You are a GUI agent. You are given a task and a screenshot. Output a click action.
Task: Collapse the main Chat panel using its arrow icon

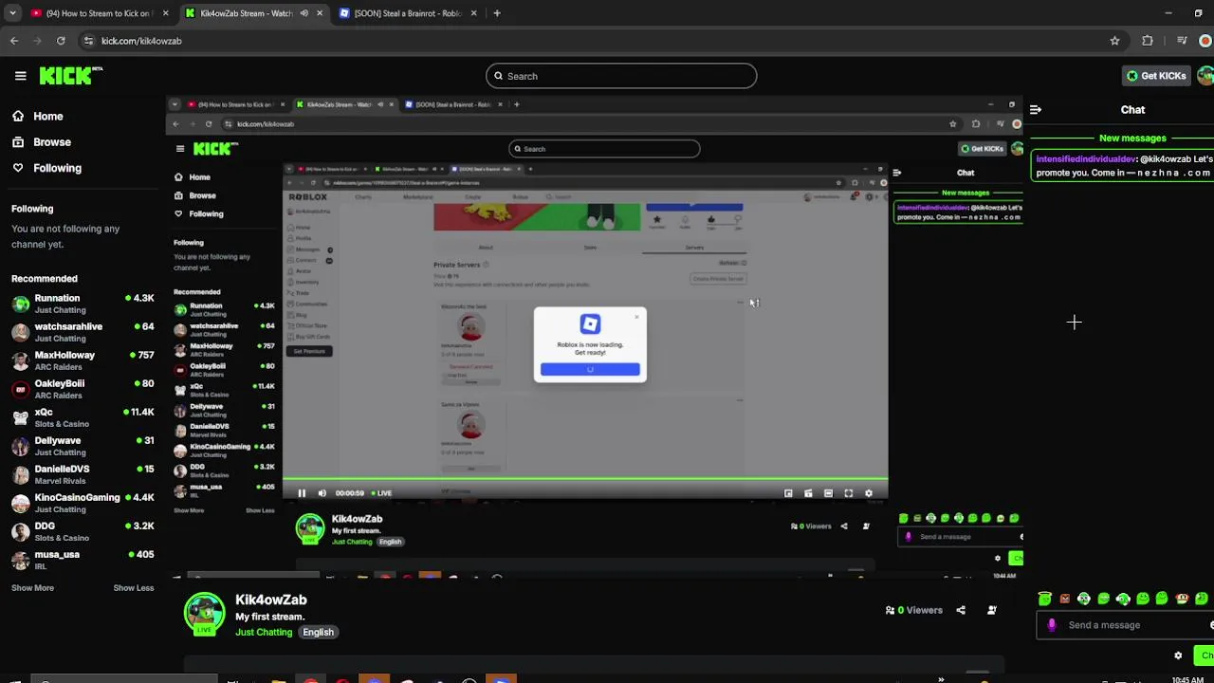(x=1036, y=110)
